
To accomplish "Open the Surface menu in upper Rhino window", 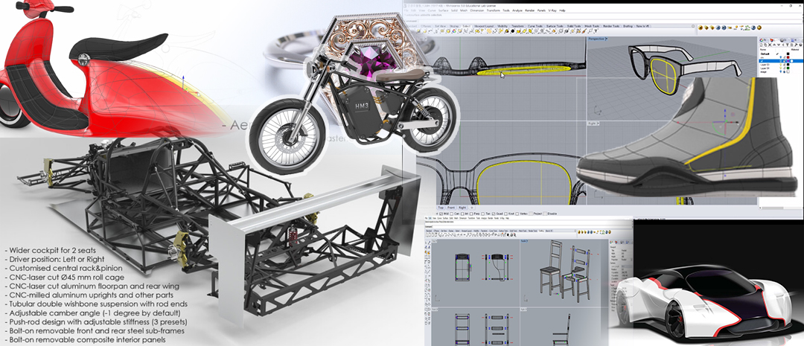I will tap(444, 10).
